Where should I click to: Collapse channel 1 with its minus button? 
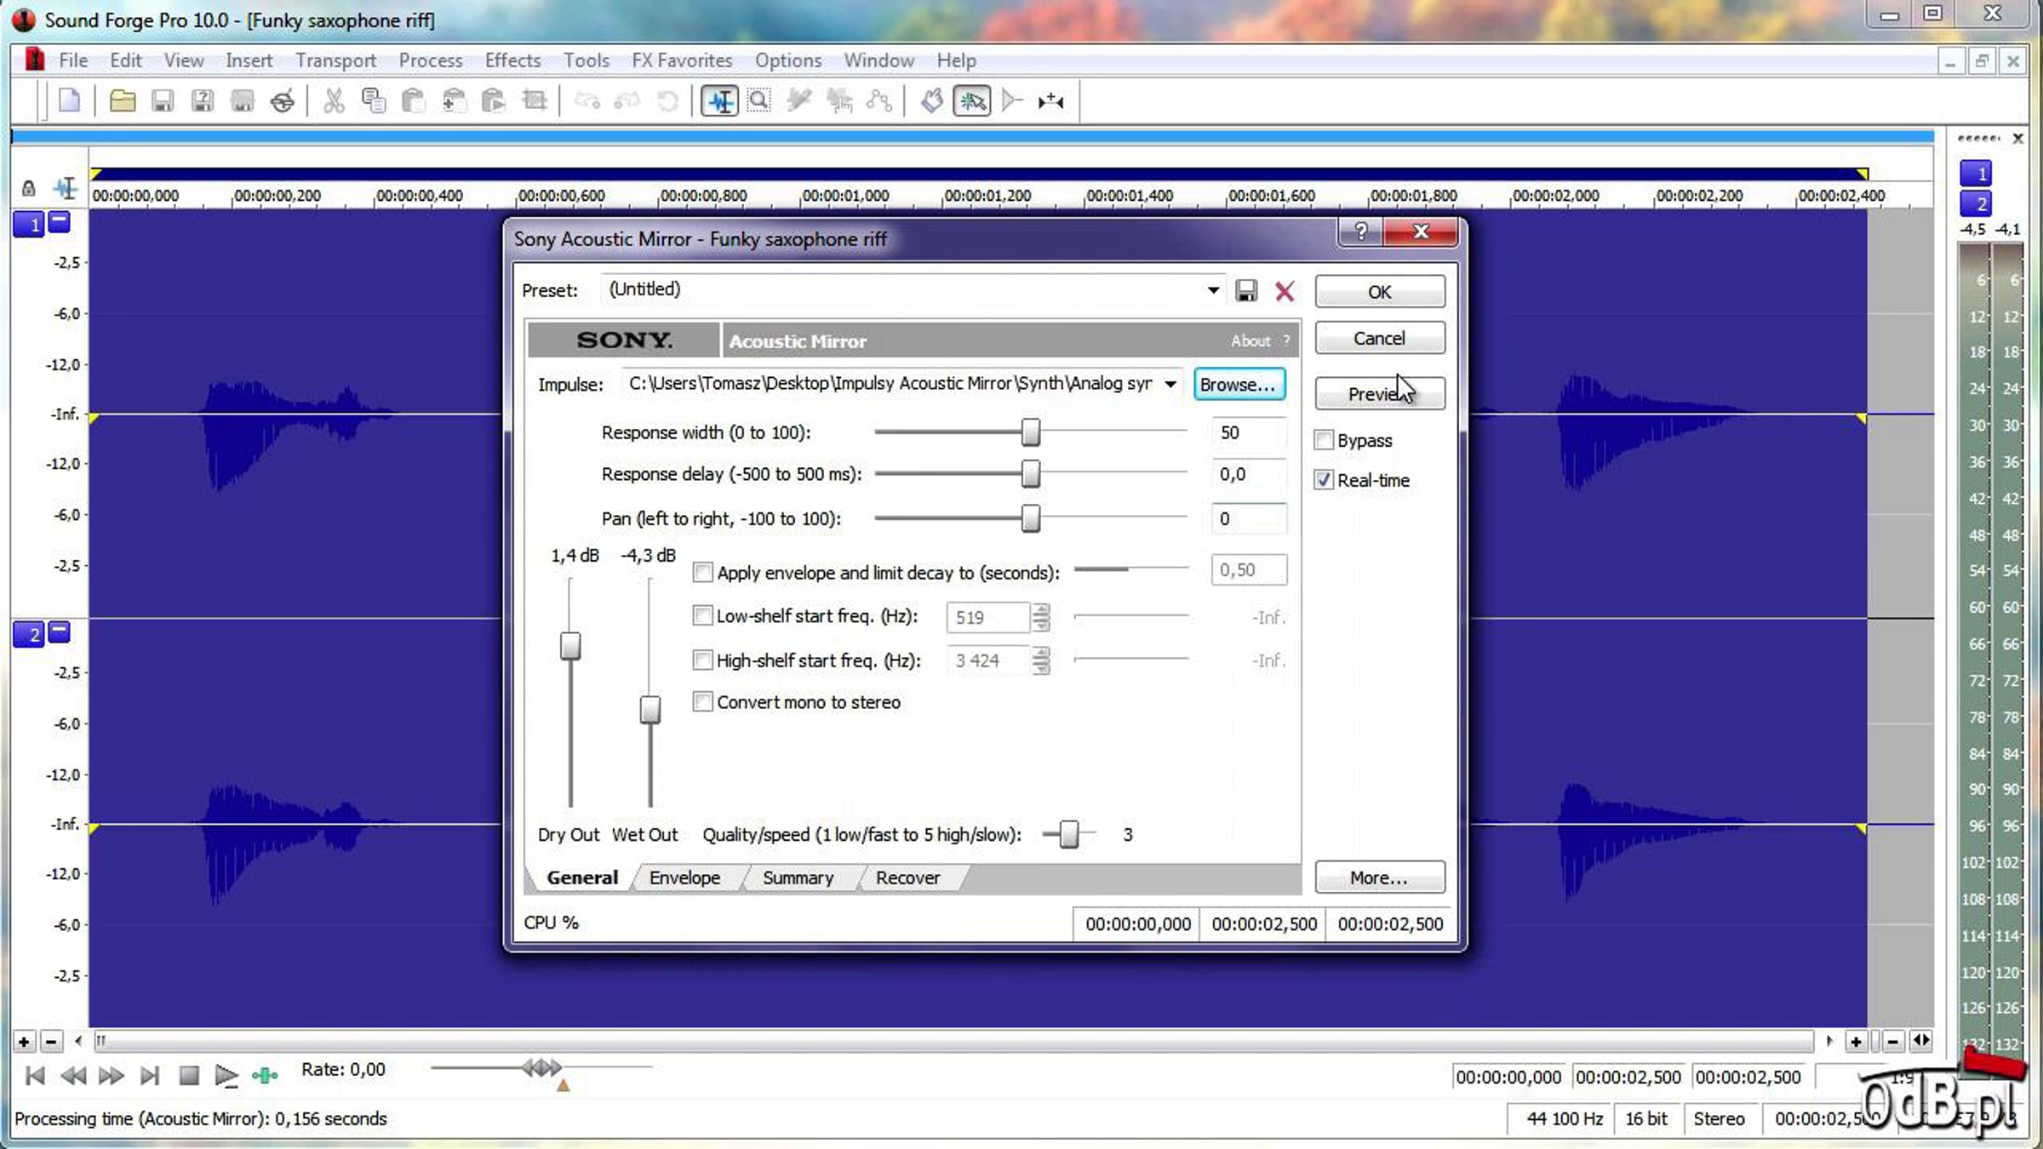pyautogui.click(x=59, y=222)
